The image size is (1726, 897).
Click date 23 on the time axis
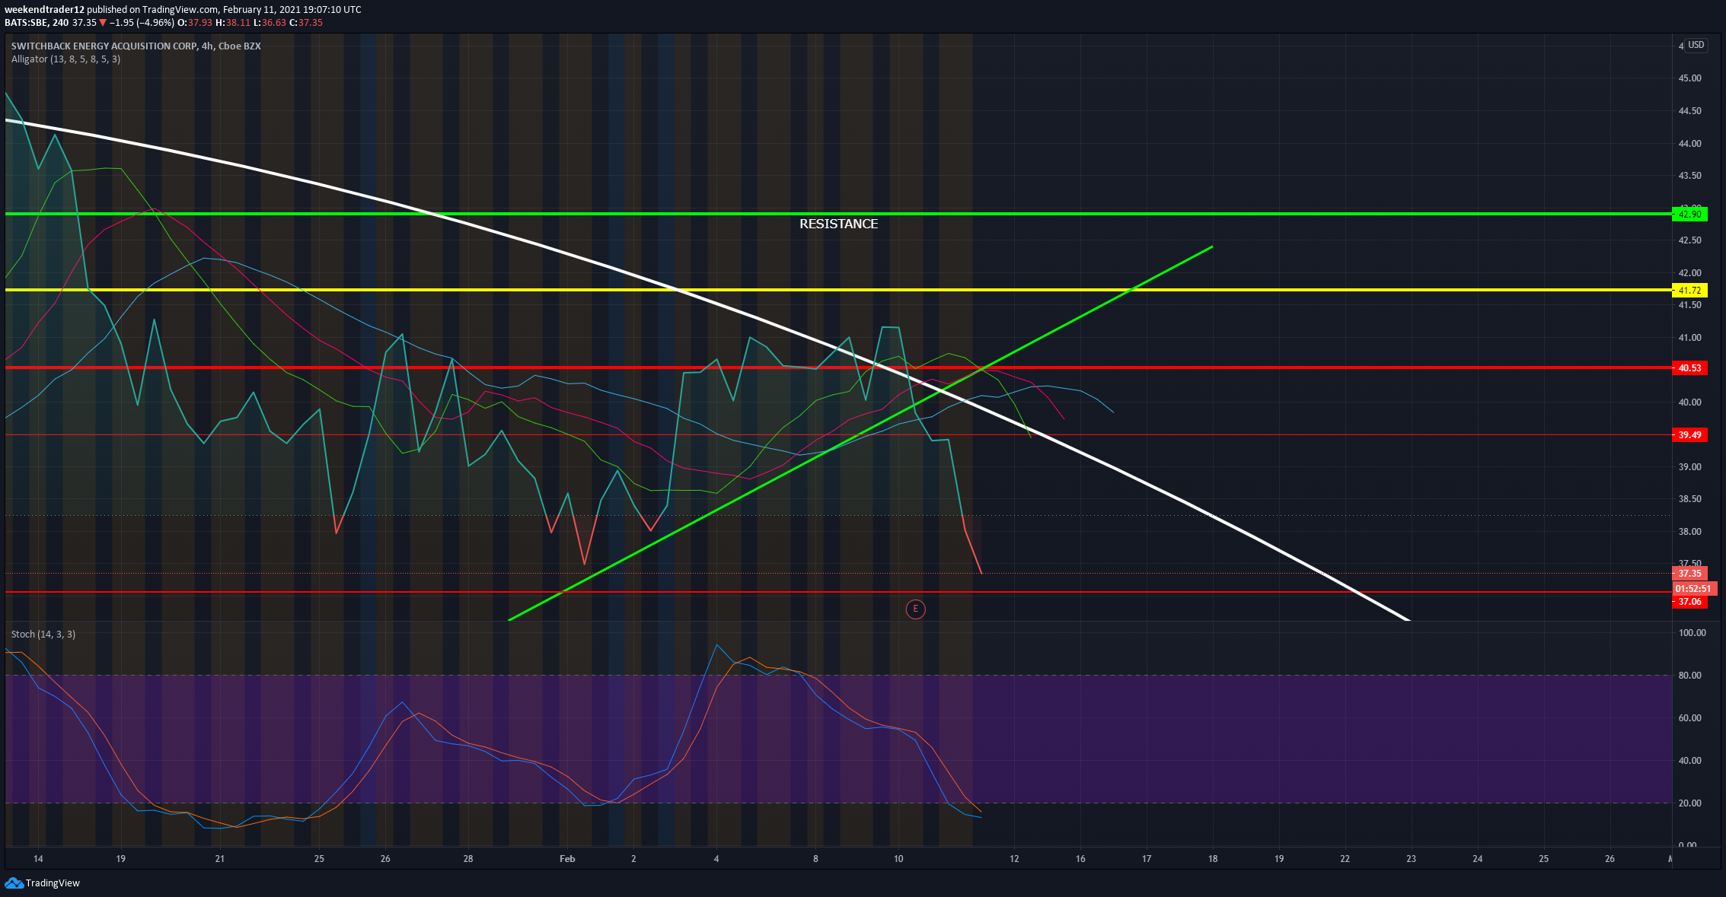(x=1411, y=859)
